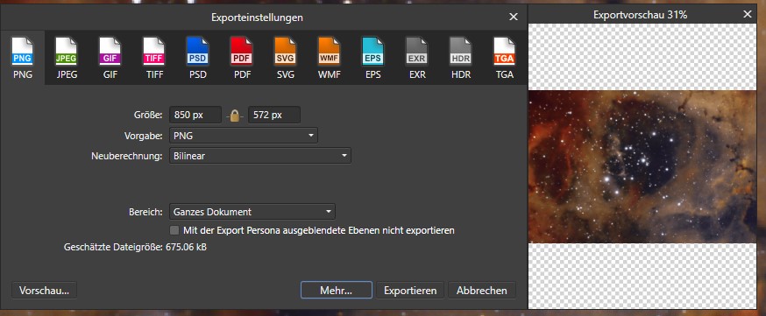Open the Neuberechnung Bilinear dropdown

[260, 156]
